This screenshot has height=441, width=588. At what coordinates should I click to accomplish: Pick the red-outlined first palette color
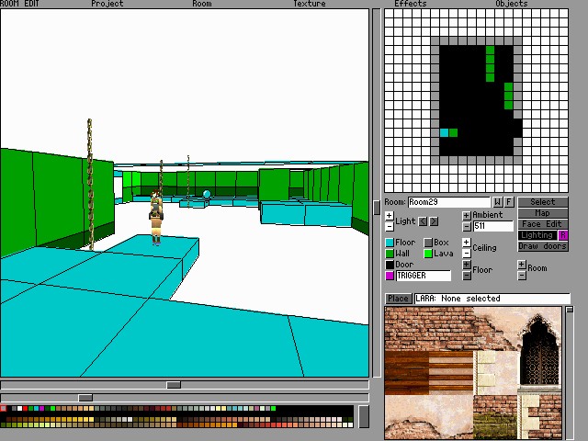click(4, 408)
